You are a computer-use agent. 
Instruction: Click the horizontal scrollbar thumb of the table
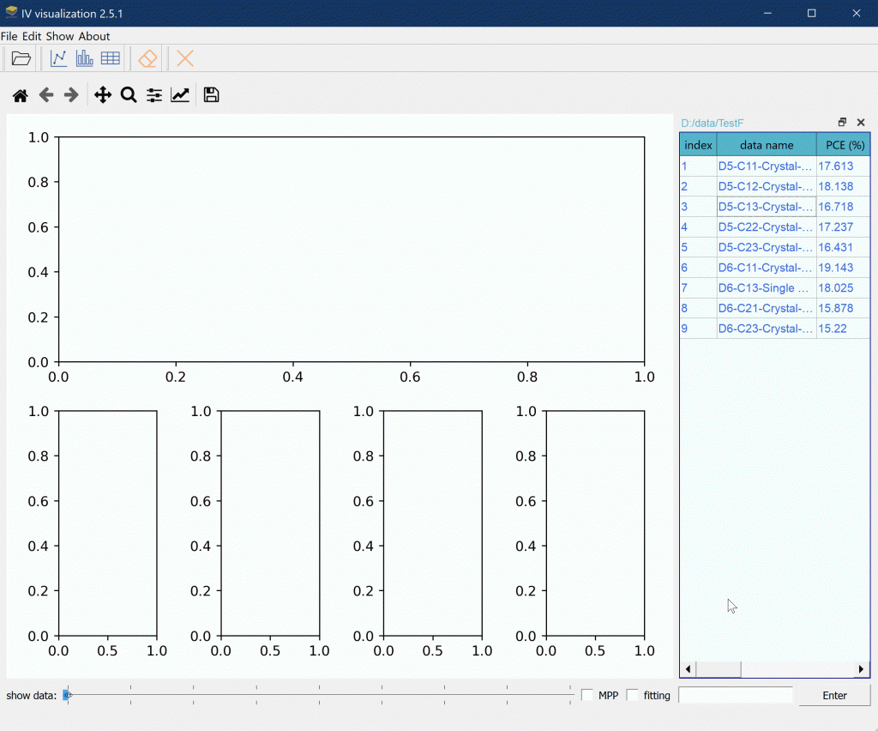[x=719, y=669]
